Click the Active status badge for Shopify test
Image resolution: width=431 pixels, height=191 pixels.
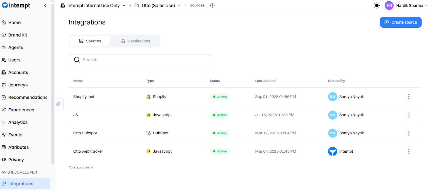pyautogui.click(x=220, y=97)
